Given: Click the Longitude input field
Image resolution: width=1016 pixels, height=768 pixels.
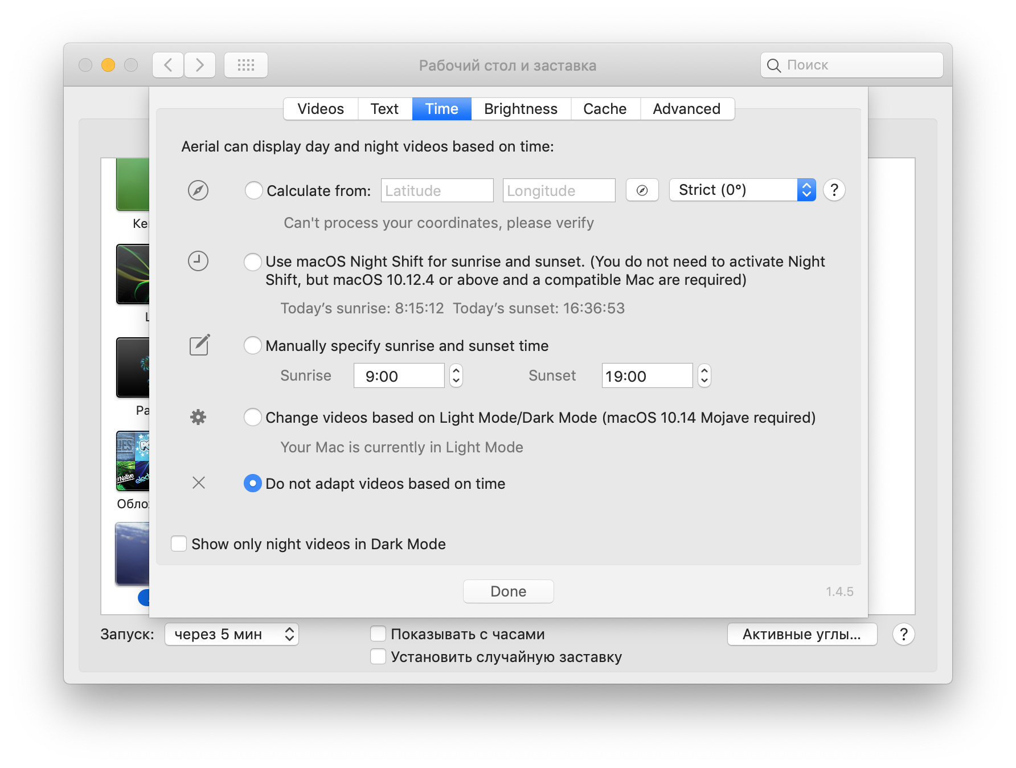Looking at the screenshot, I should [559, 190].
